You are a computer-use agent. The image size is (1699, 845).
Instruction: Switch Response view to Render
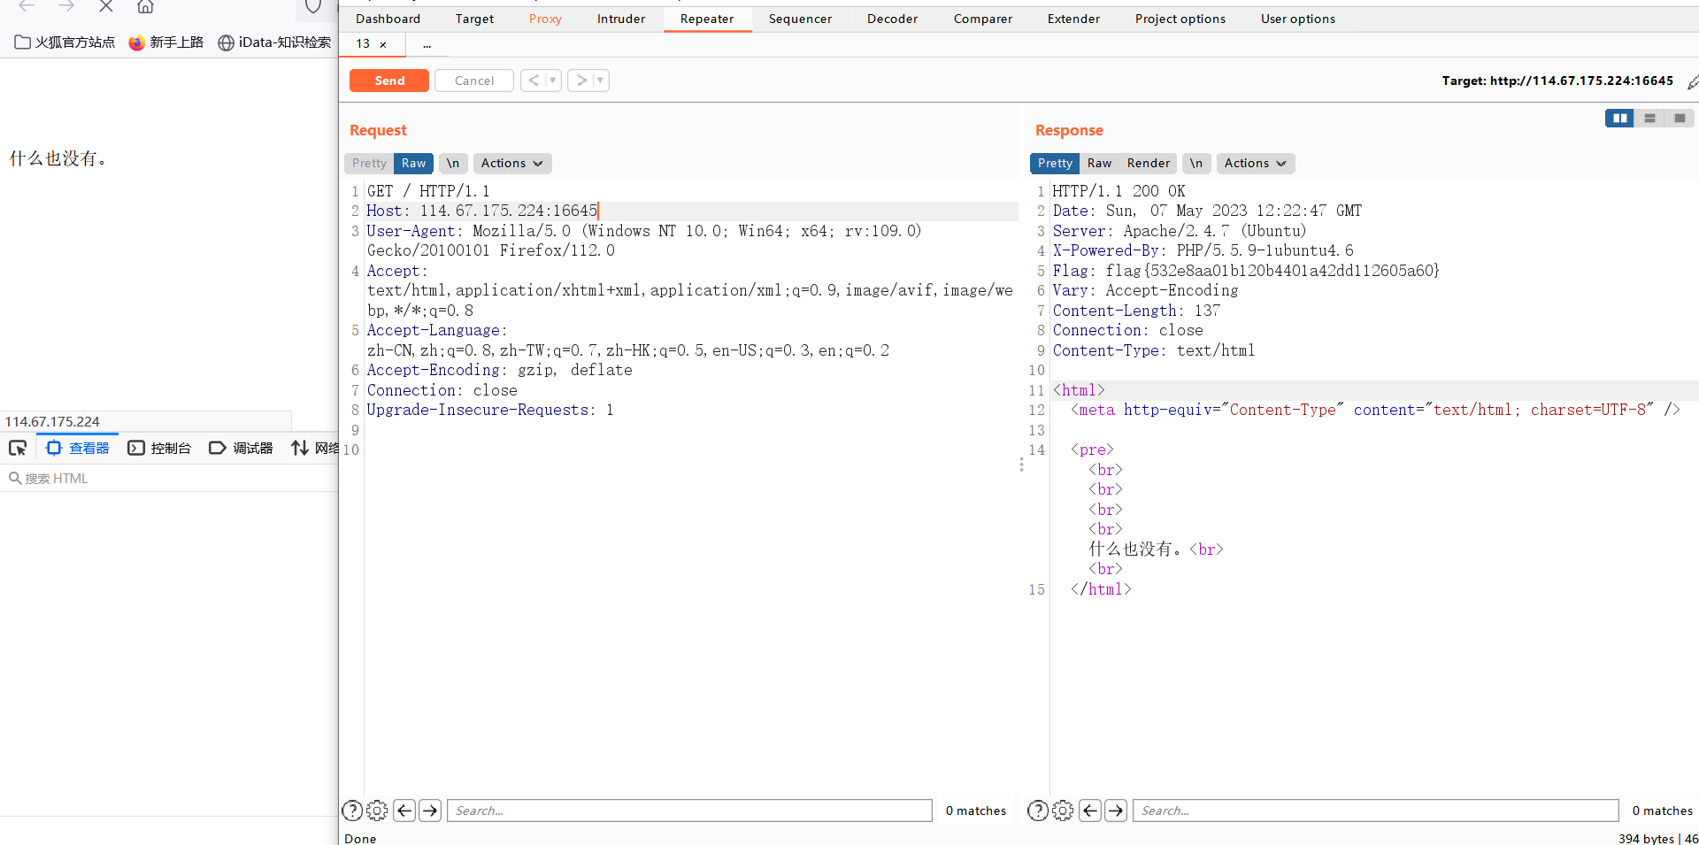(x=1149, y=163)
